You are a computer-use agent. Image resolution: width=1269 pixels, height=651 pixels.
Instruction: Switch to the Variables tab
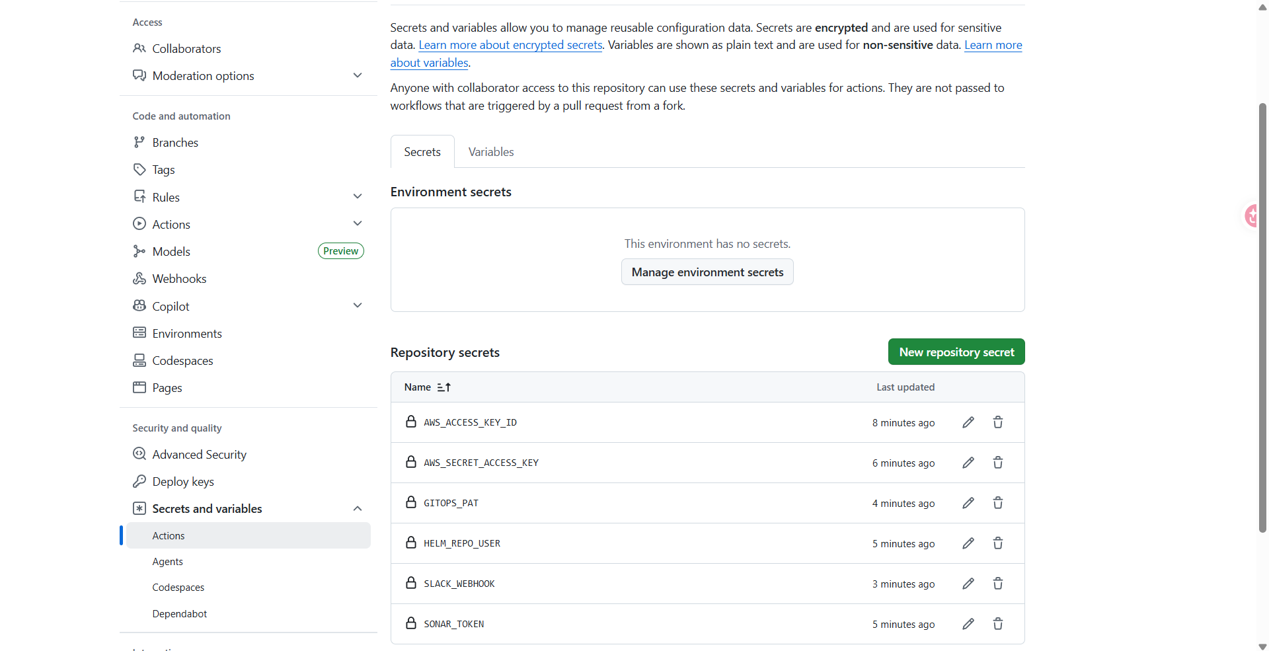tap(491, 152)
